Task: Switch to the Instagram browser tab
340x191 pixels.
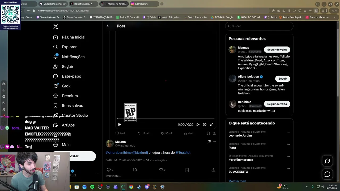Action: 144,4
